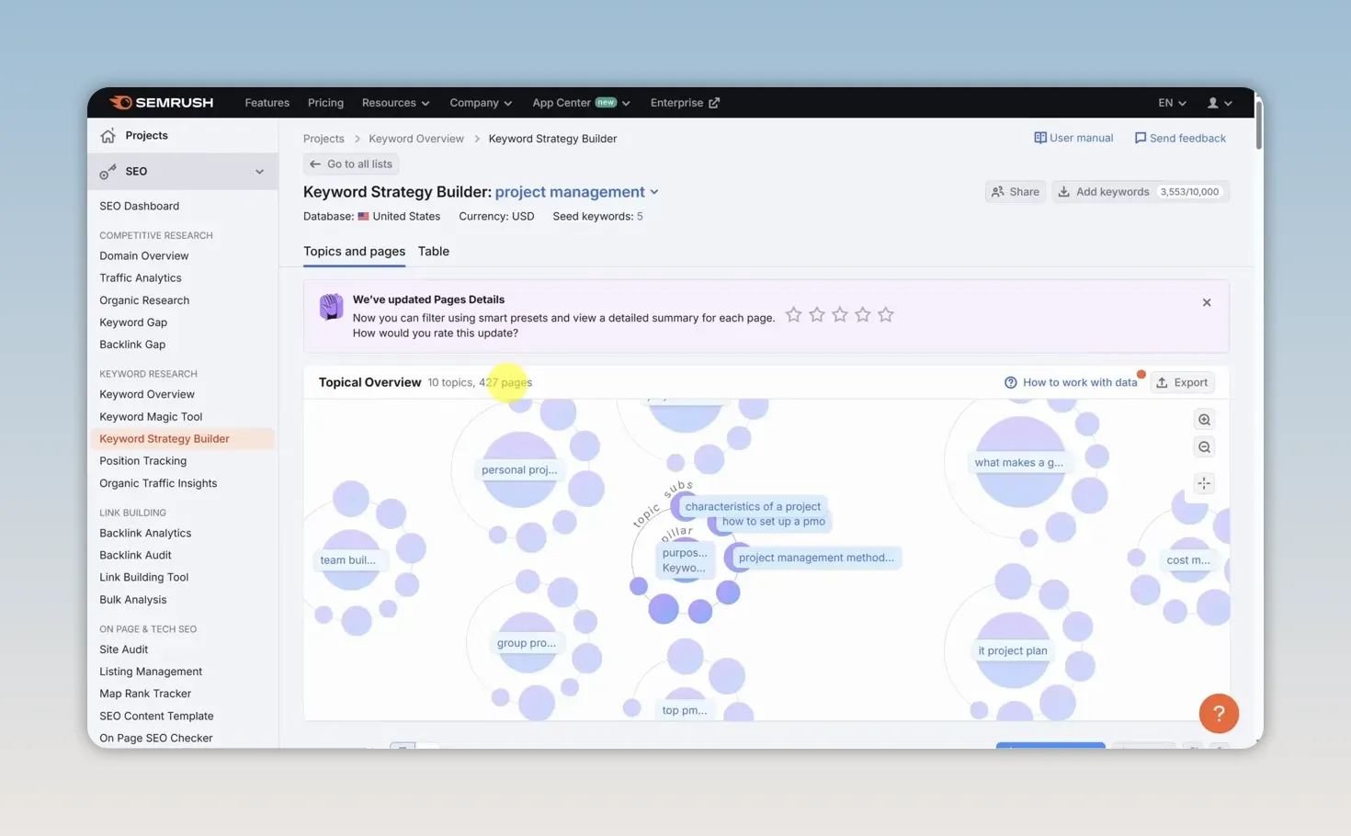Open the How to work with data link
The width and height of the screenshot is (1351, 836).
[x=1071, y=382]
